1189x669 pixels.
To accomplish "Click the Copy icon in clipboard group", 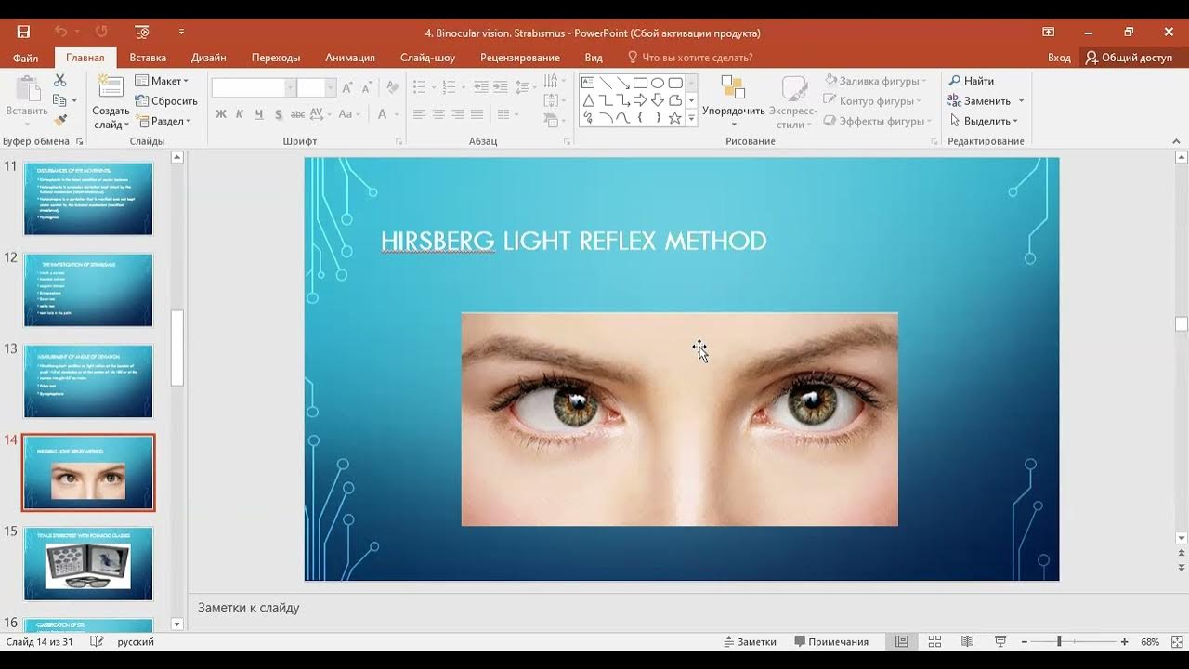I will pos(59,100).
